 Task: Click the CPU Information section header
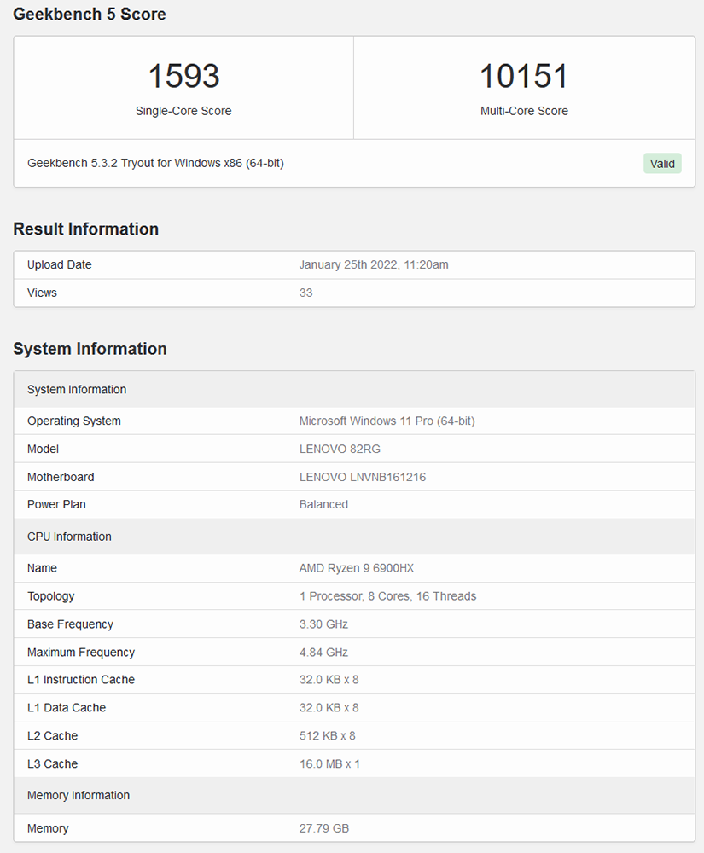click(x=69, y=537)
